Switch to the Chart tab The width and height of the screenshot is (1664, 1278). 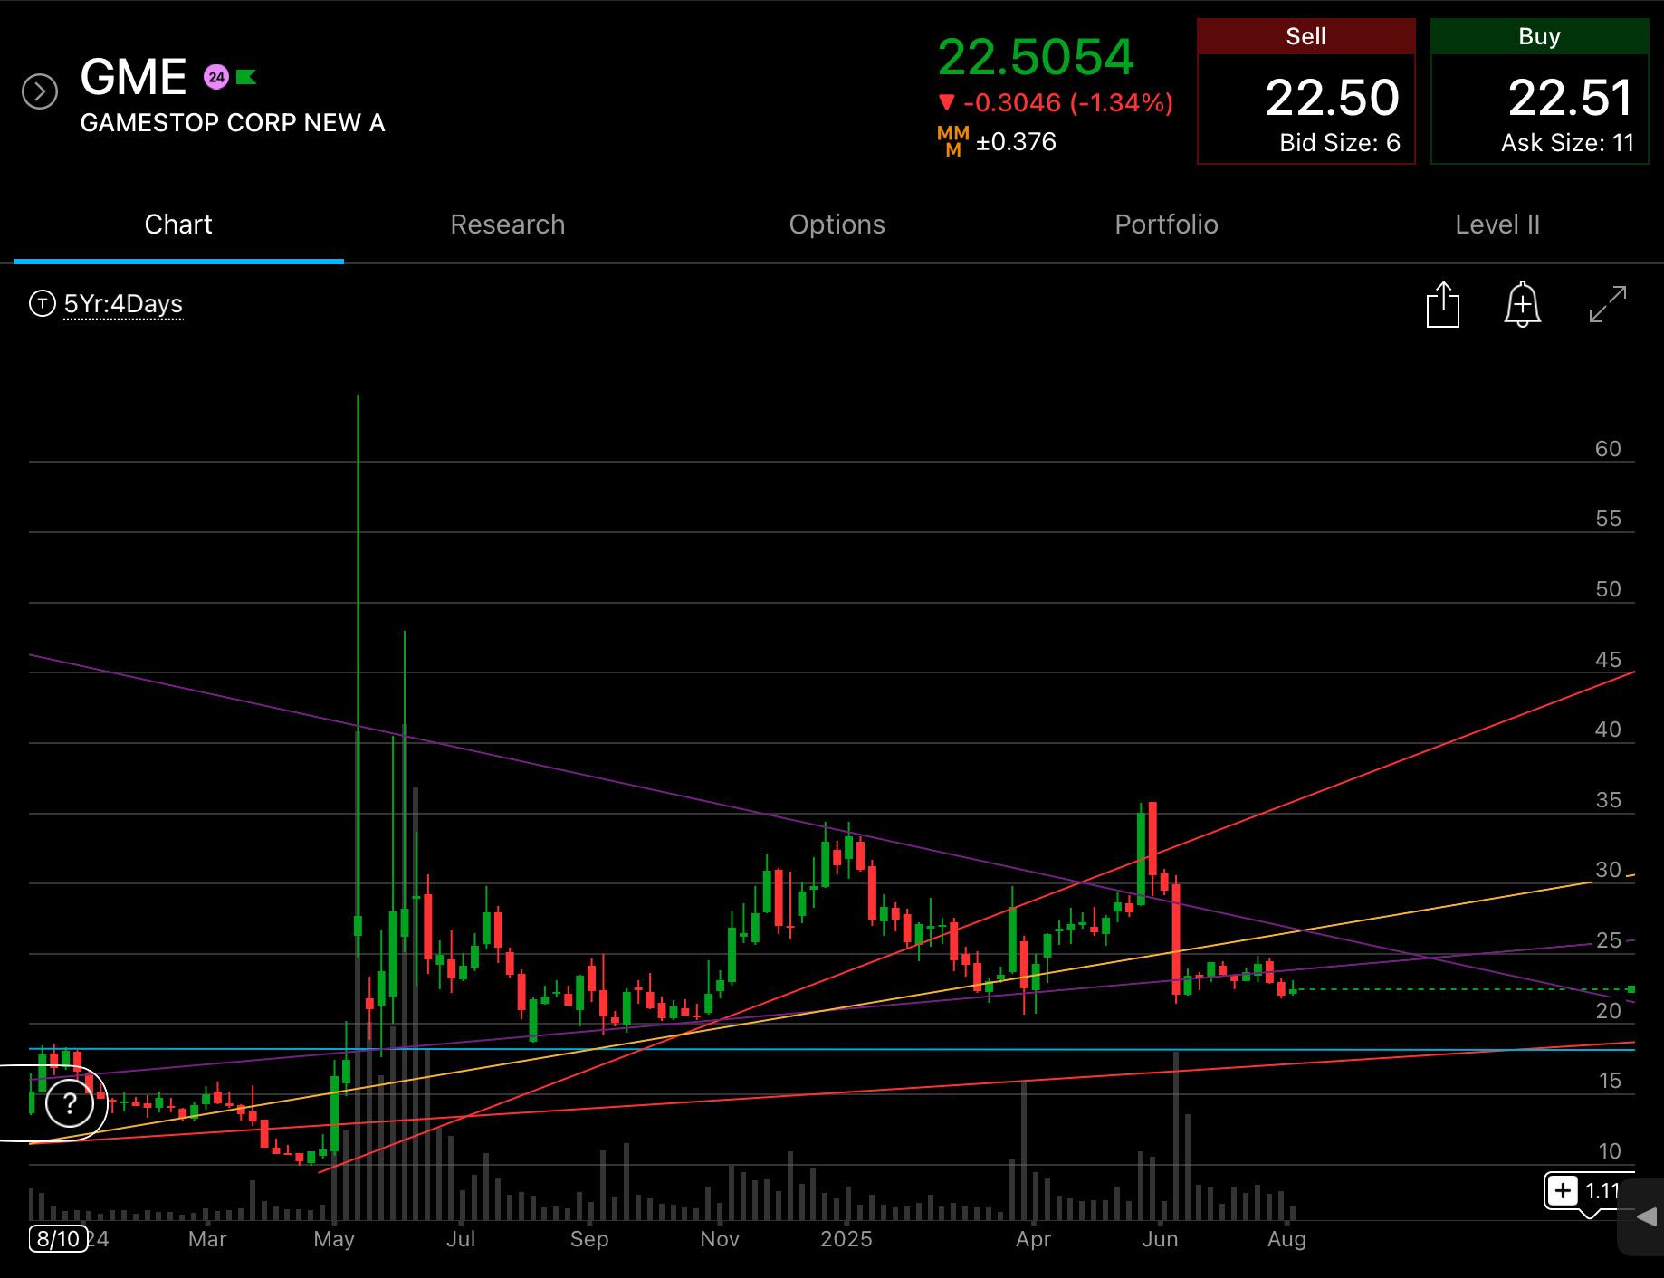coord(178,224)
